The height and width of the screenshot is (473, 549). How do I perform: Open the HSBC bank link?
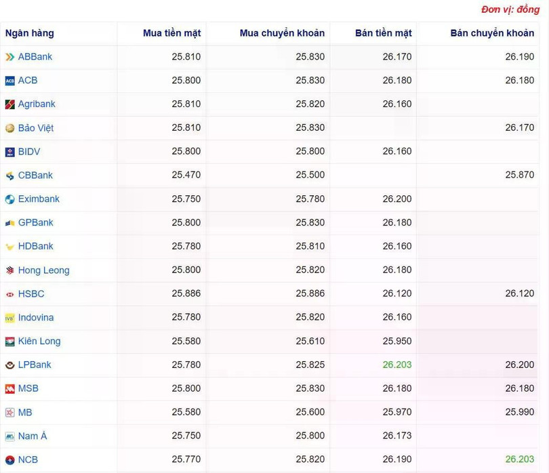click(31, 293)
